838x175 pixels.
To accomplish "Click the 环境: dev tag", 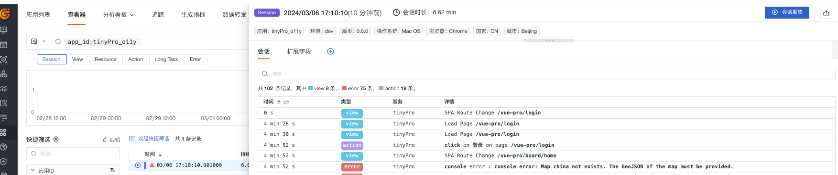I will (322, 31).
